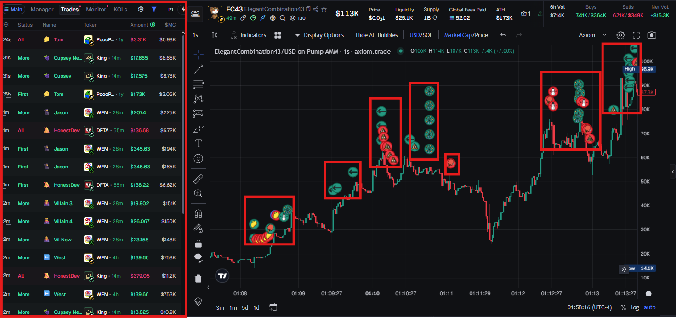This screenshot has height=318, width=676.
Task: Toggle log scale mode
Action: (x=635, y=307)
